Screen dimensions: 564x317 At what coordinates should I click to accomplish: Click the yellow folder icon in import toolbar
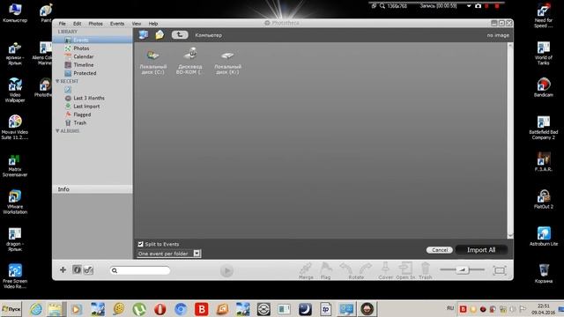click(160, 35)
